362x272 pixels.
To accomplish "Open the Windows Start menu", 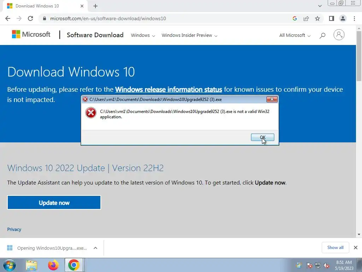I will coord(10,265).
